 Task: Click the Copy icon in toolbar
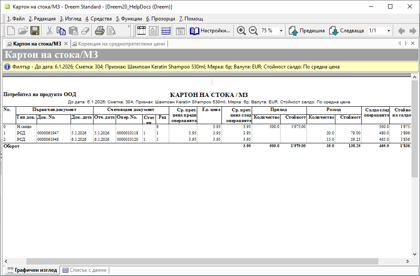(61, 31)
